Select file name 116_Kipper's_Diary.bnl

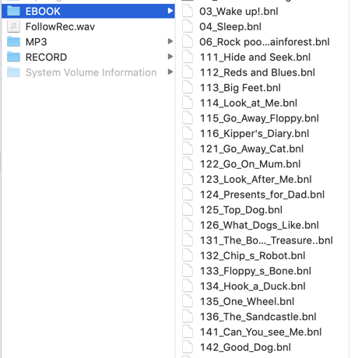(254, 134)
